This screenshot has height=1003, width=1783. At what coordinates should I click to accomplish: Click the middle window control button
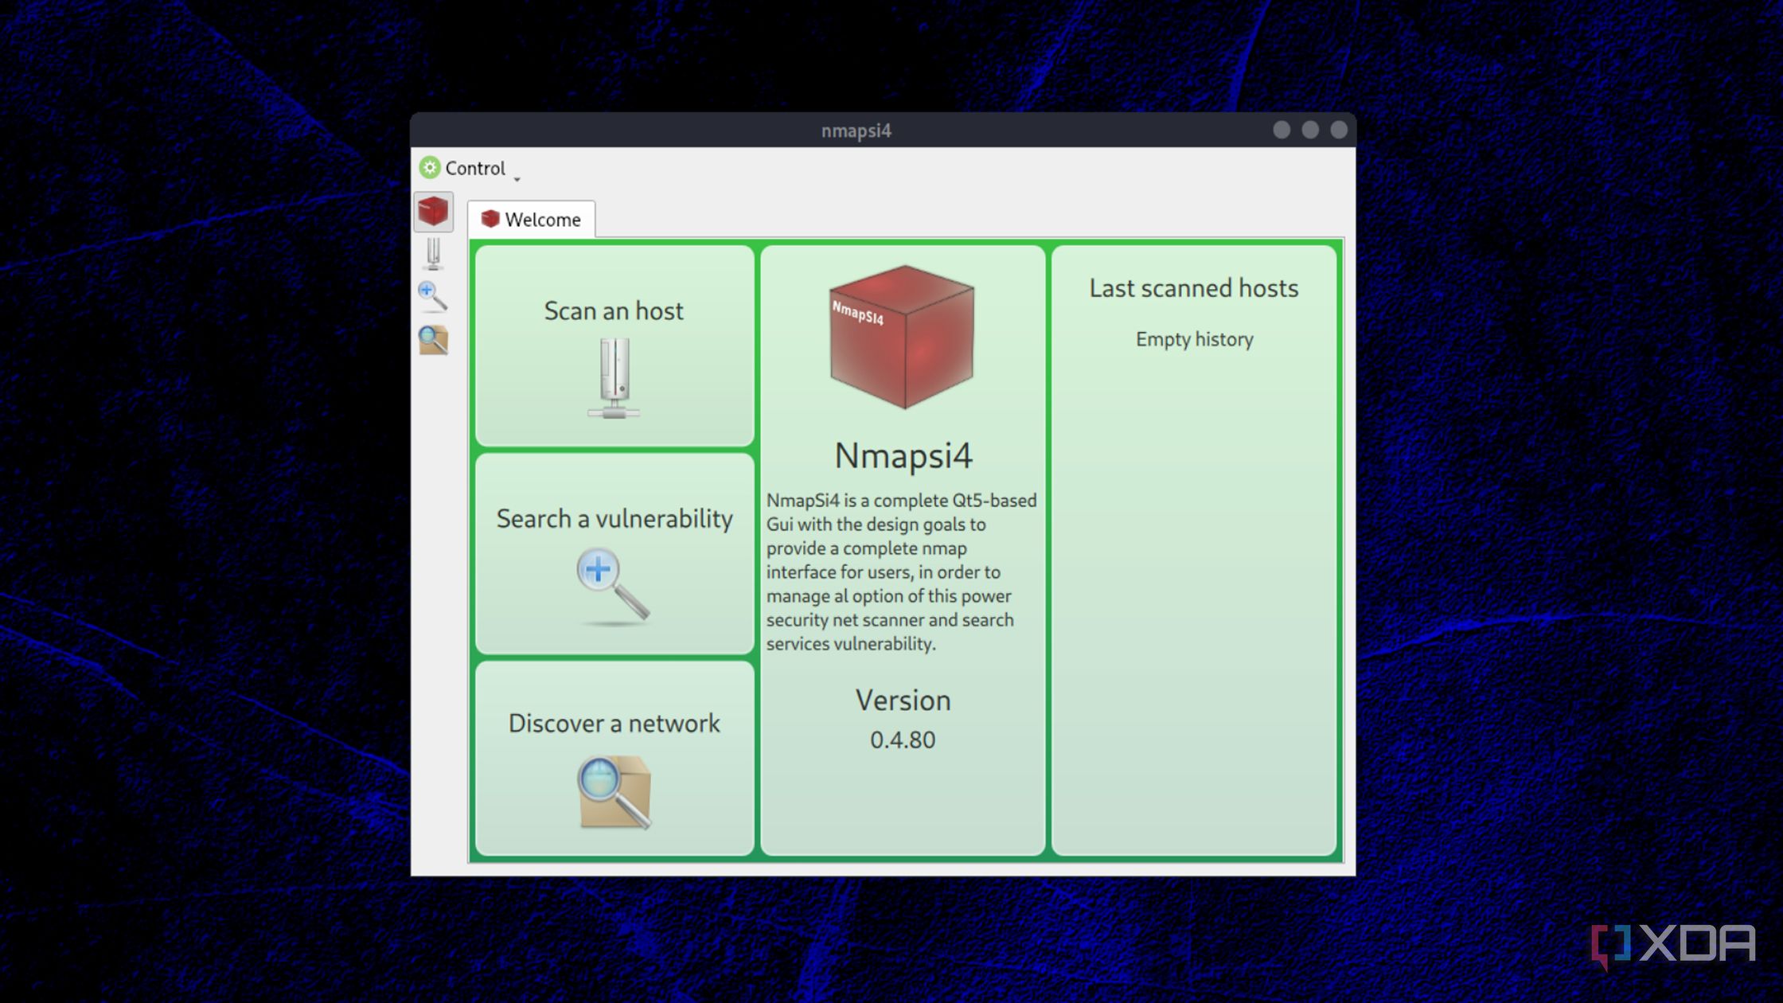tap(1310, 130)
